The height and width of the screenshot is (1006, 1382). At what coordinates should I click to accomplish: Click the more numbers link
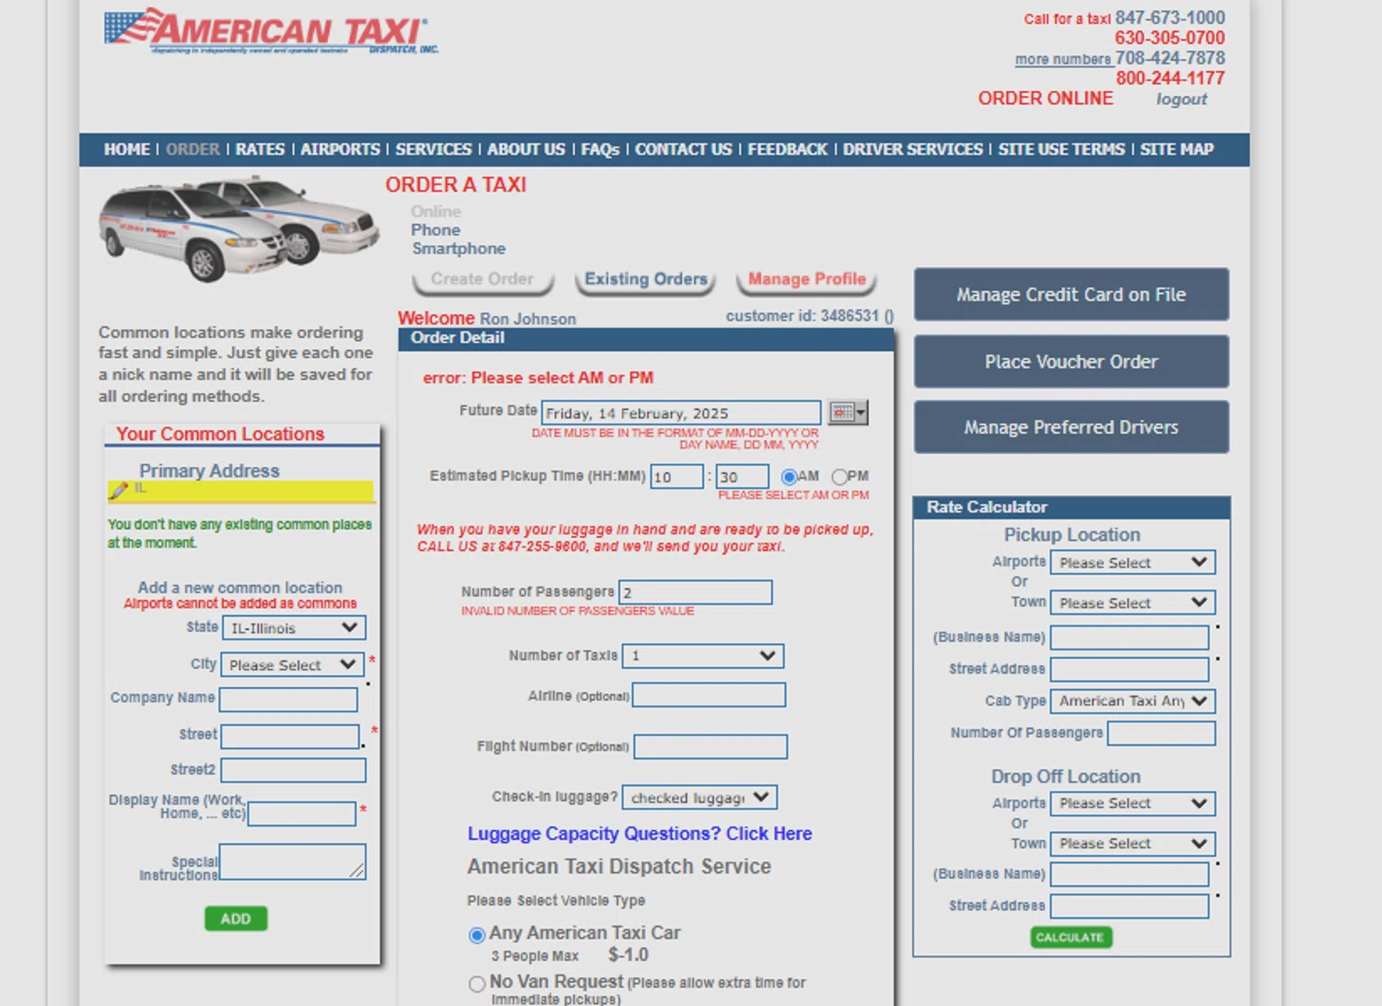[1063, 59]
